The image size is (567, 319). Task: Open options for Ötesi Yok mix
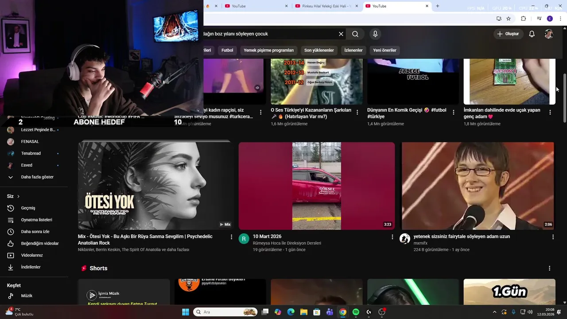(x=231, y=237)
